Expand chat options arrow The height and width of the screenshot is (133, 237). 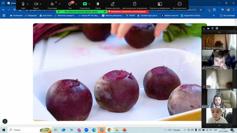coord(76,4)
